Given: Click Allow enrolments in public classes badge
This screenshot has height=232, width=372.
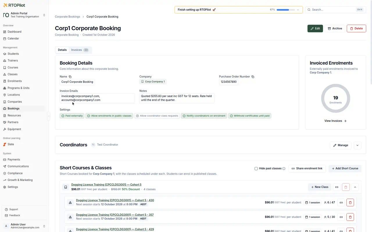Looking at the screenshot, I should (109, 116).
